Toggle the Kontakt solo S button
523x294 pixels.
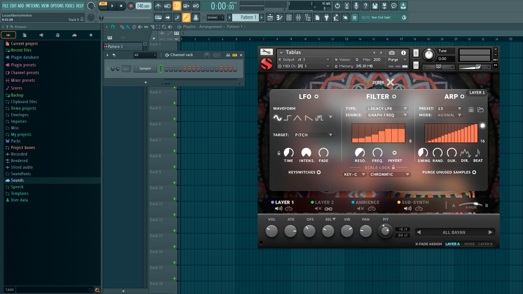[416, 53]
